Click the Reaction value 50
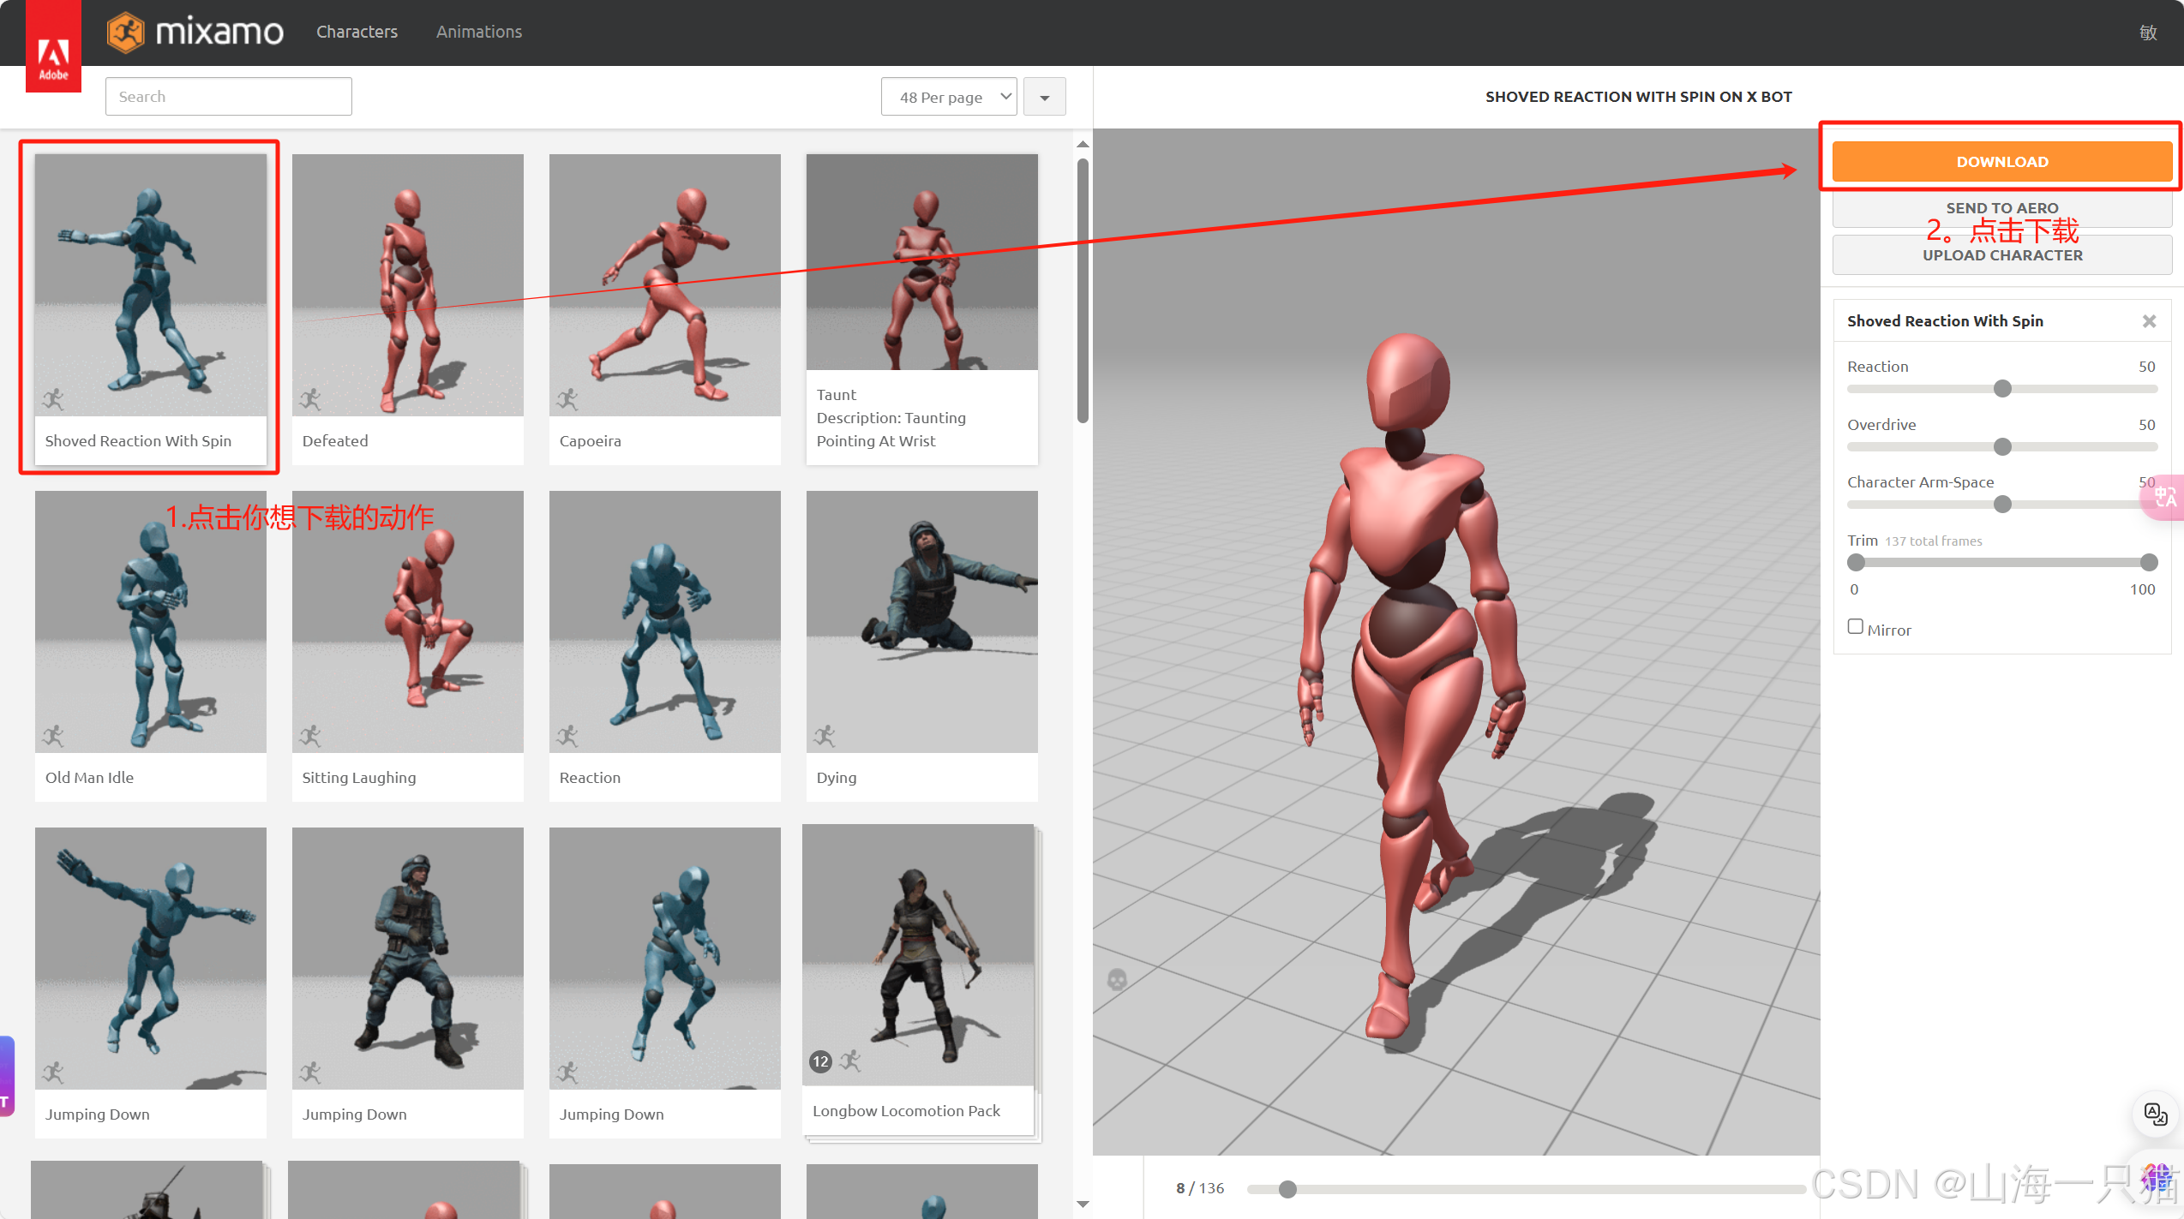The image size is (2184, 1219). pyautogui.click(x=2147, y=367)
